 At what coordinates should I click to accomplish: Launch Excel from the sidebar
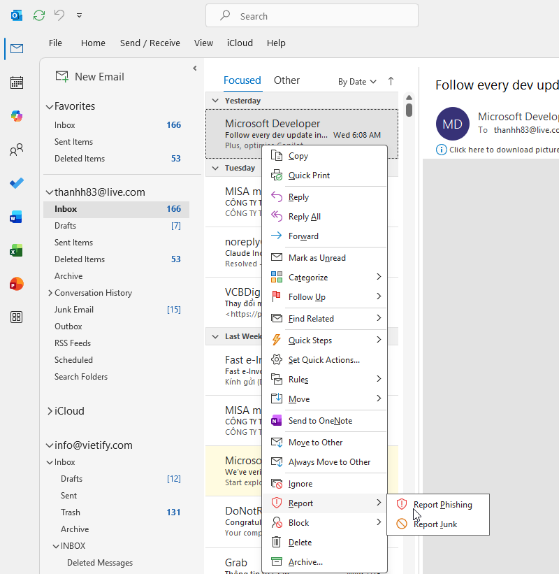tap(17, 250)
